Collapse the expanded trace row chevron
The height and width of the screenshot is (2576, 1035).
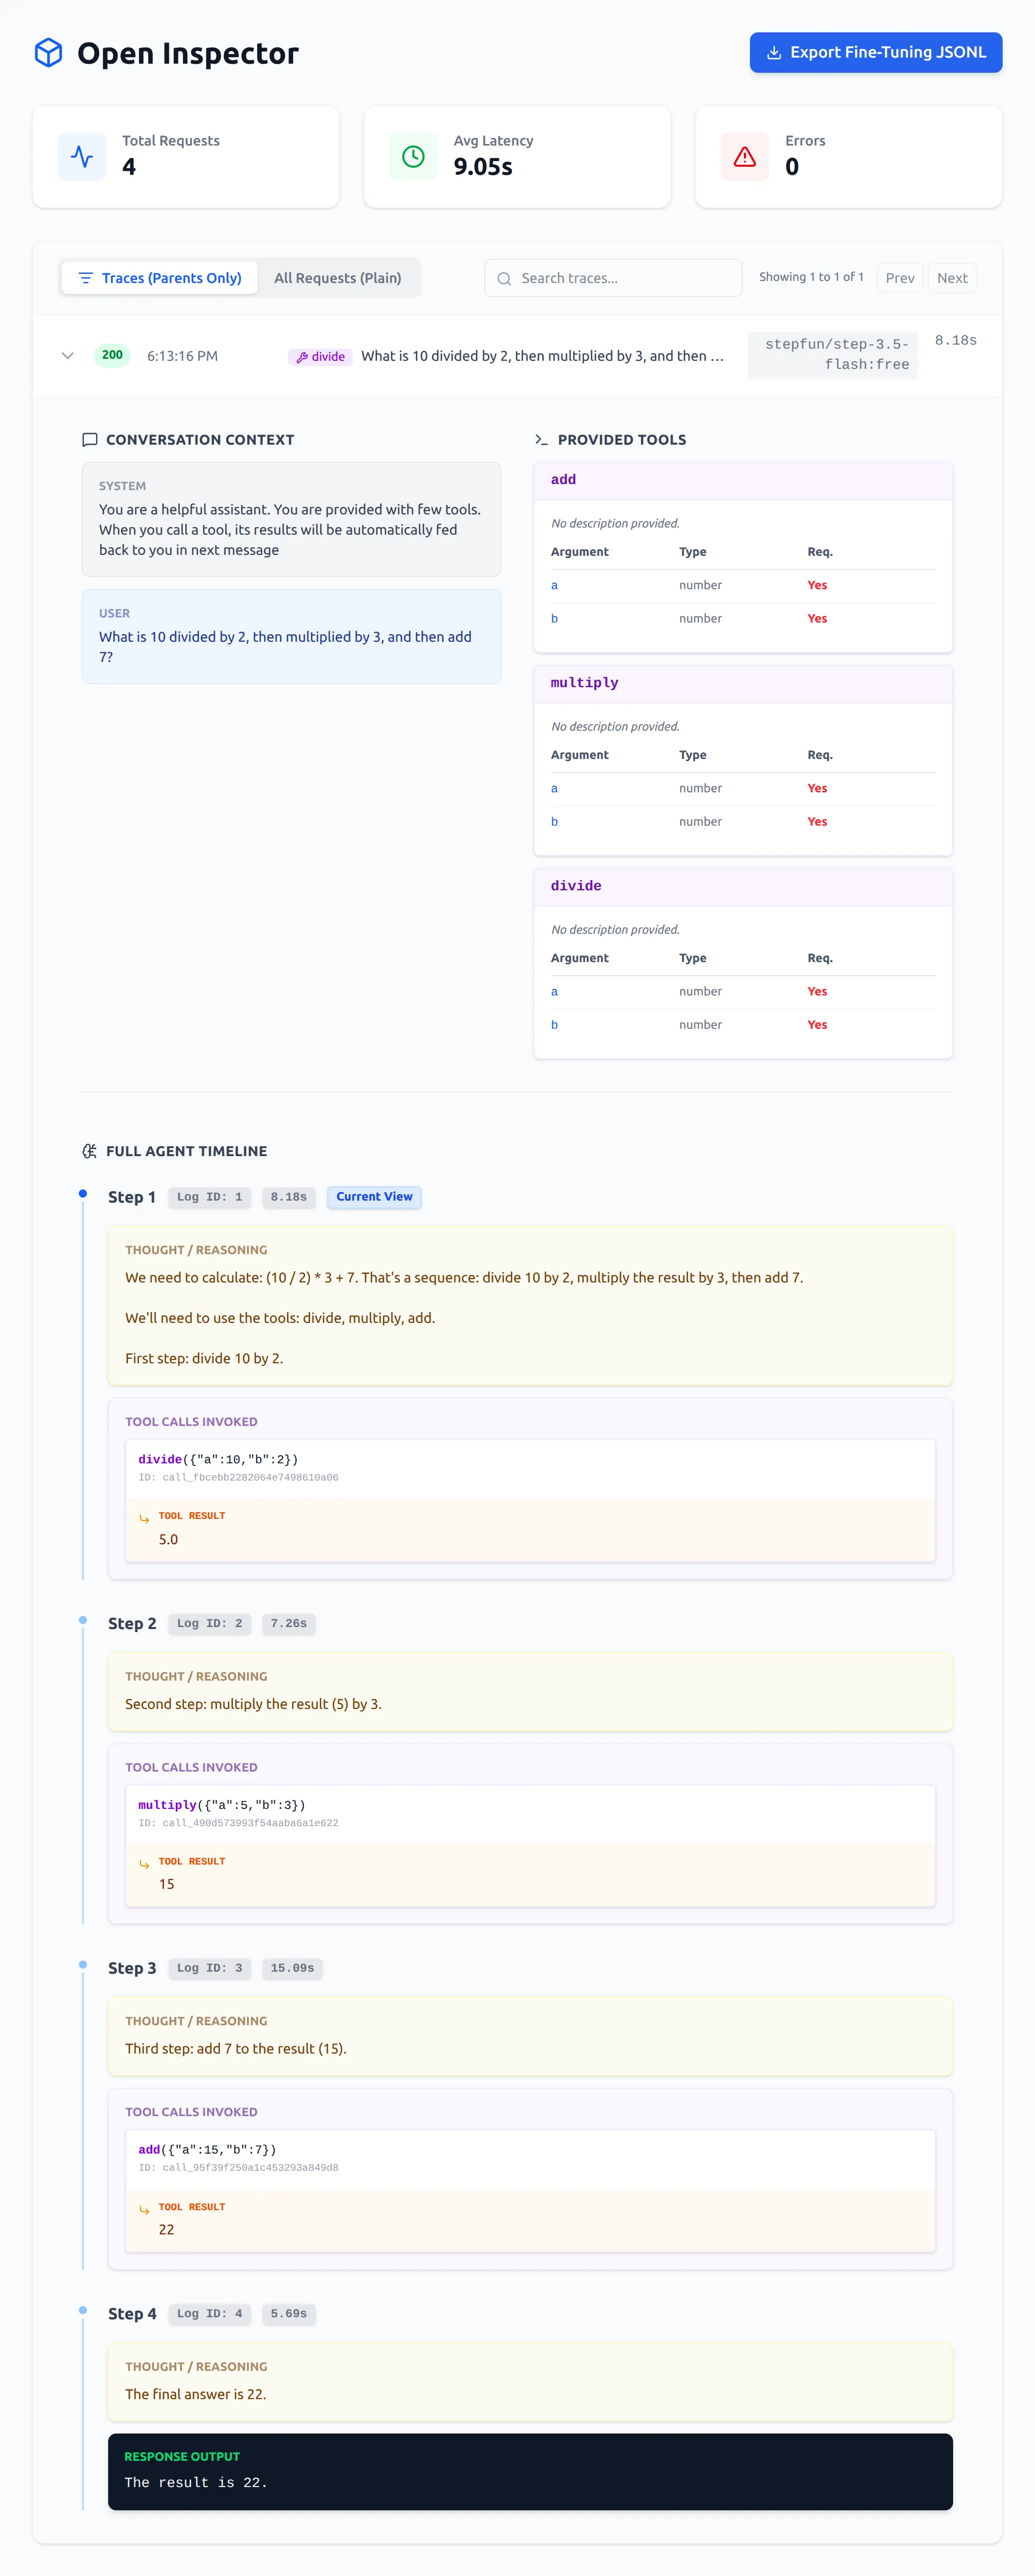(x=68, y=356)
